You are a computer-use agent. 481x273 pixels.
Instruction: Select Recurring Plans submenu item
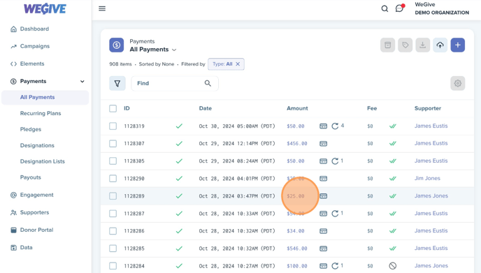point(41,113)
